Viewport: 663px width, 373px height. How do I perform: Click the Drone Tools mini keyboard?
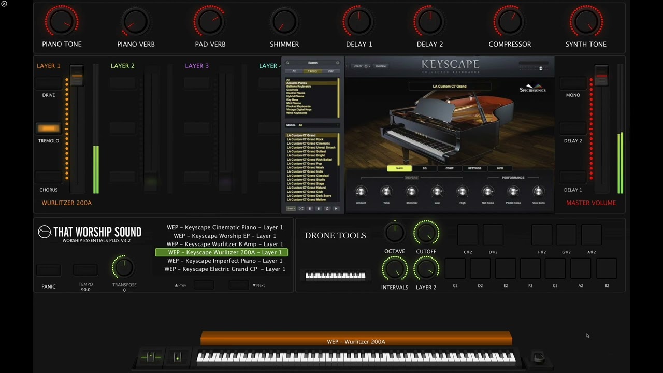tap(336, 276)
